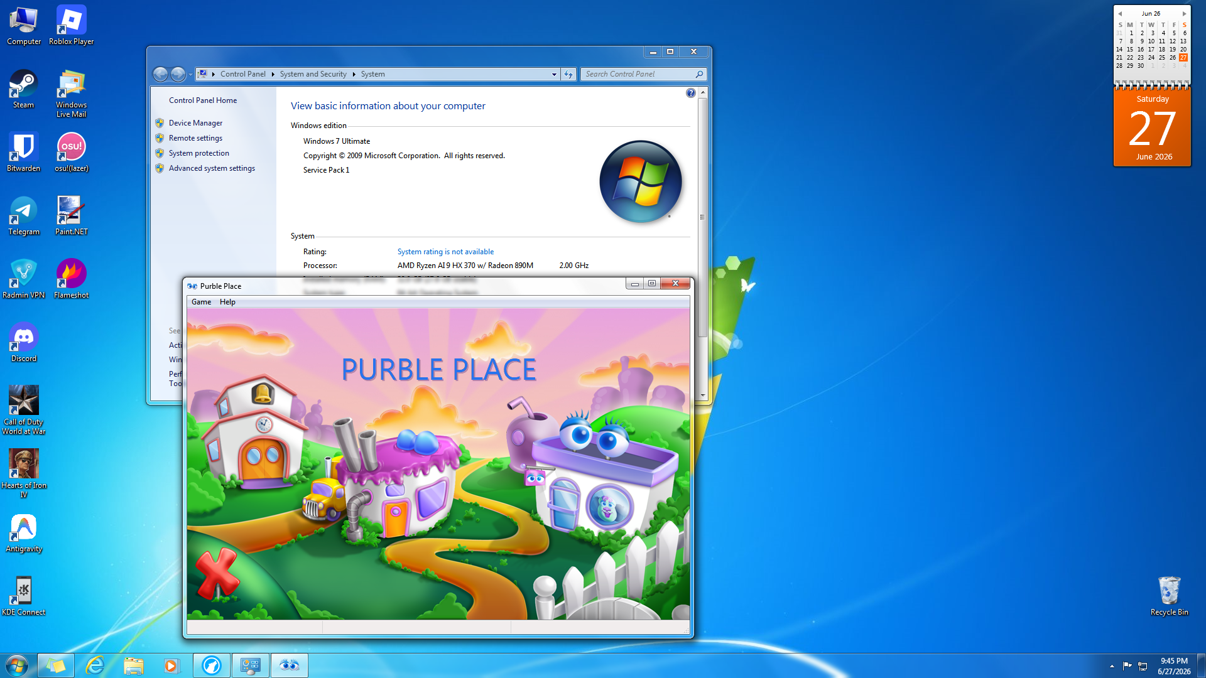The image size is (1206, 678).
Task: Open recent pages dropdown beside Forward button
Action: point(190,74)
